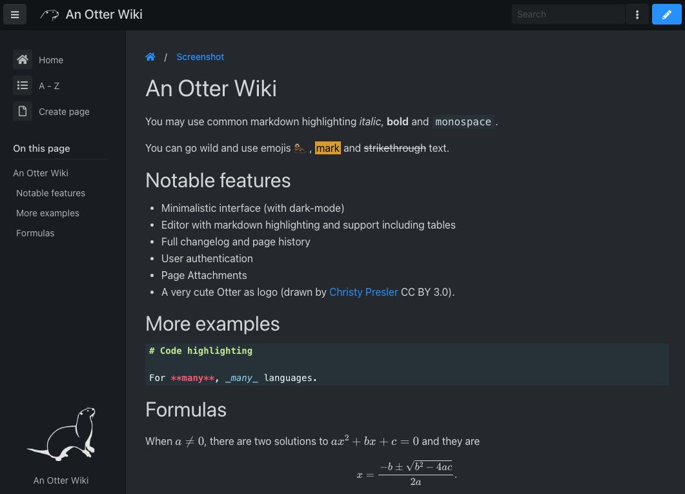Jump to 'Notable features' via On this page
This screenshot has width=685, height=494.
(50, 192)
